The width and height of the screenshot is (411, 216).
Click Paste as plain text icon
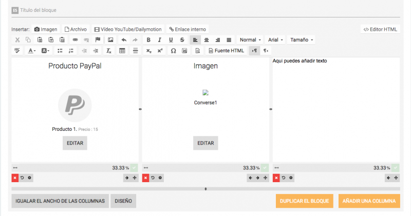(x=51, y=40)
